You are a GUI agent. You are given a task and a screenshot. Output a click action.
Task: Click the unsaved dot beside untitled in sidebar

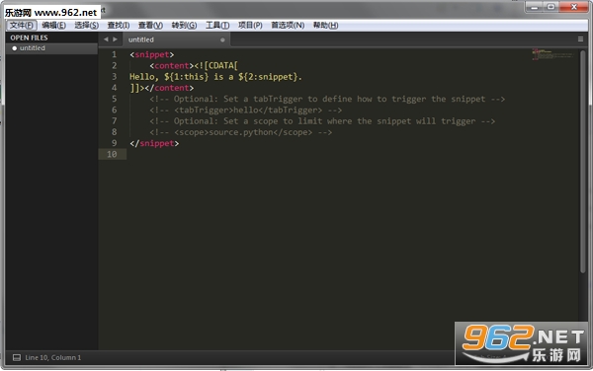(15, 48)
